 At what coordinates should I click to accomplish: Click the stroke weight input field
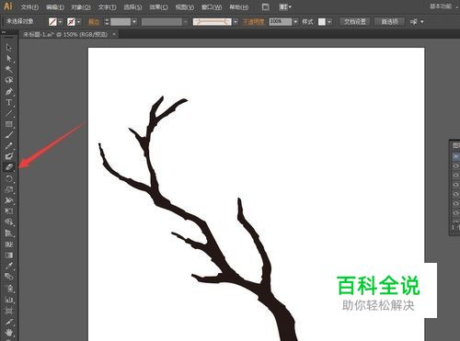coord(121,22)
